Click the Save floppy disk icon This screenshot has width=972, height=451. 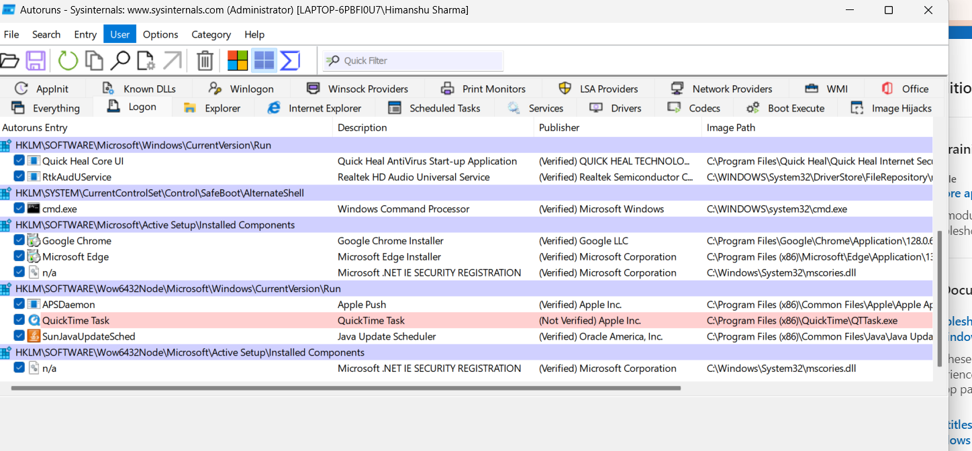[36, 60]
